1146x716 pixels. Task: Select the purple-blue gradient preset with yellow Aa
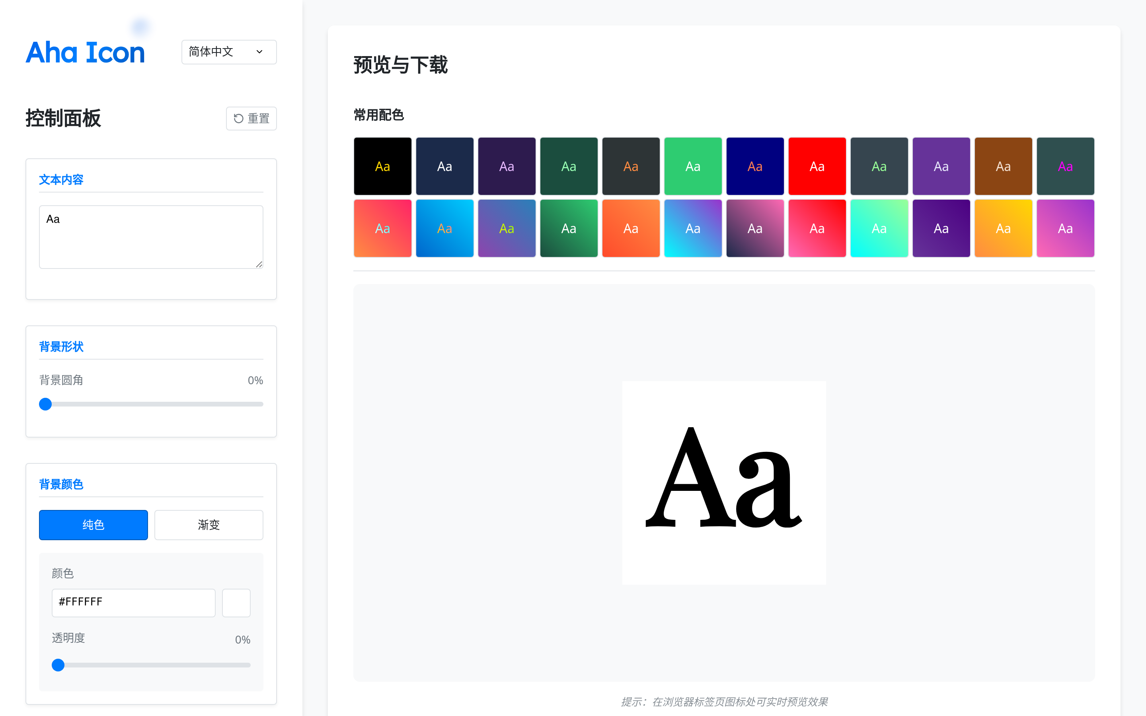[x=507, y=228]
